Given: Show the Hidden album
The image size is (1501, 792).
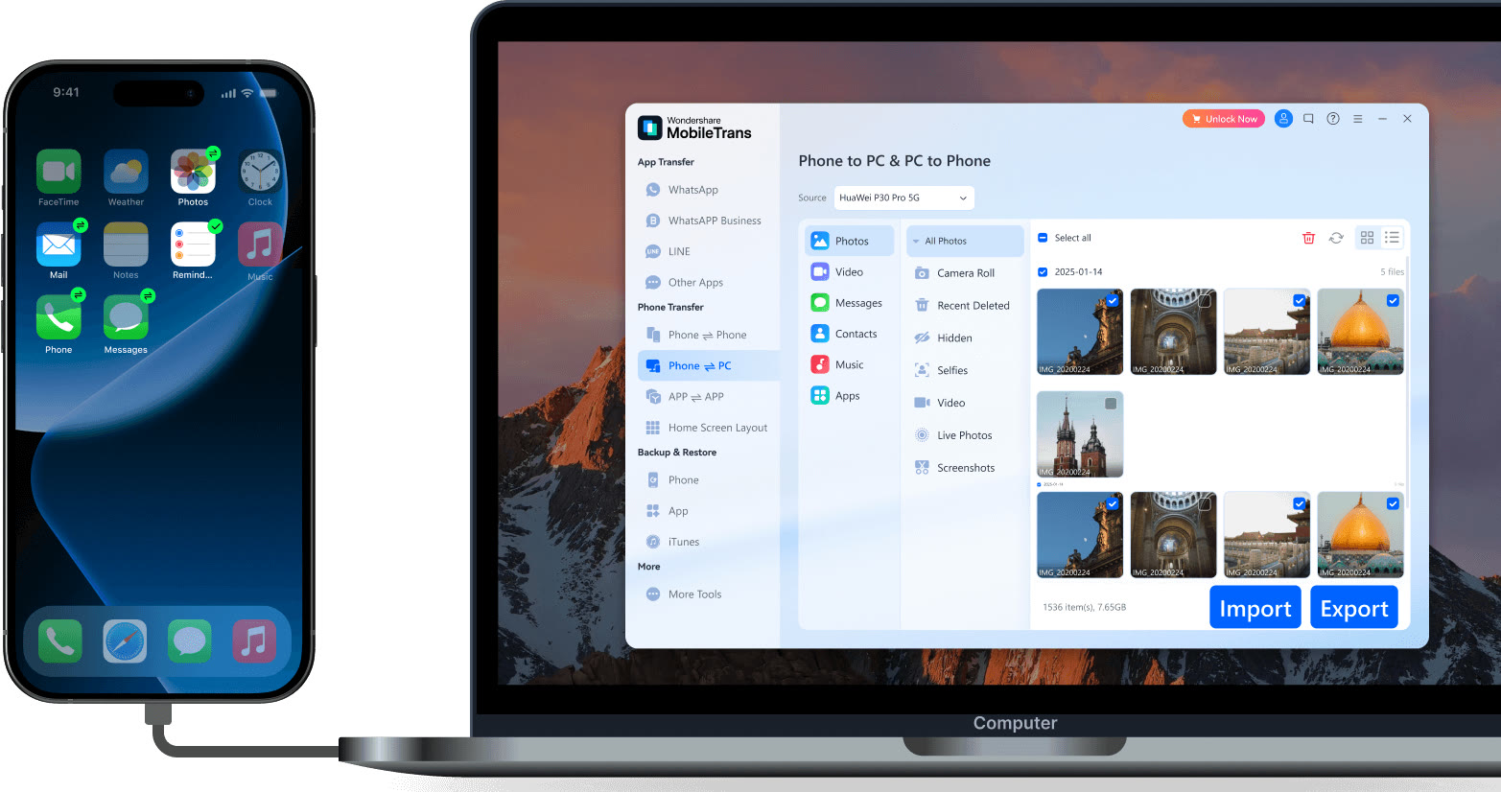Looking at the screenshot, I should [x=944, y=338].
